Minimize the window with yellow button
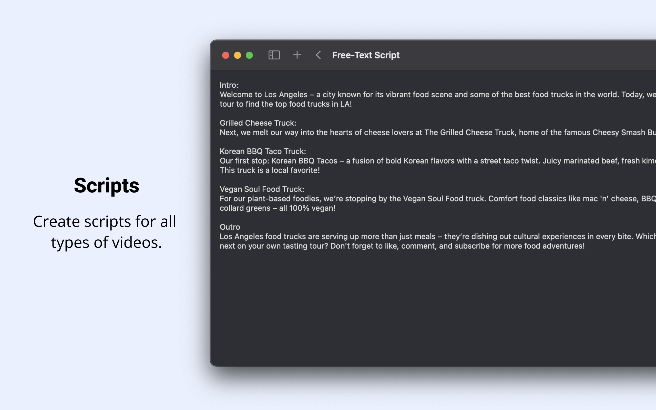Image resolution: width=656 pixels, height=410 pixels. [238, 55]
